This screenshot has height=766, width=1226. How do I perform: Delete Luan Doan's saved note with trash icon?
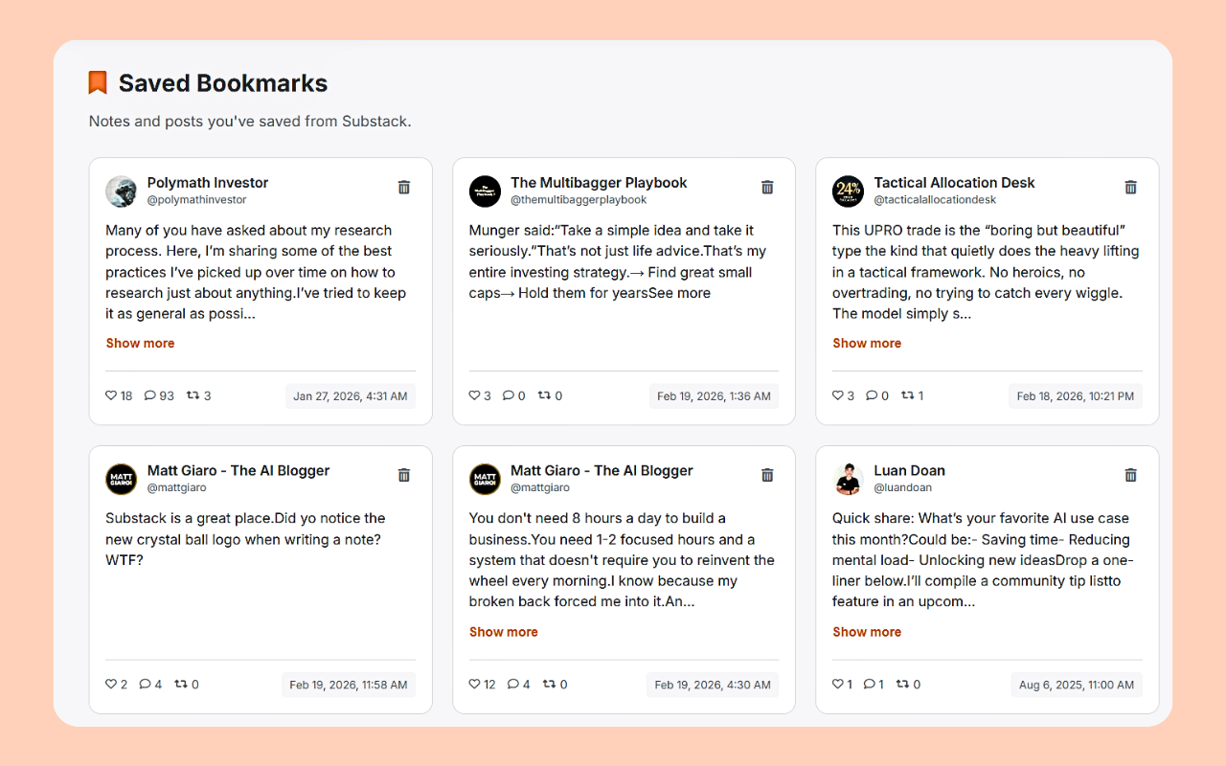pos(1131,475)
